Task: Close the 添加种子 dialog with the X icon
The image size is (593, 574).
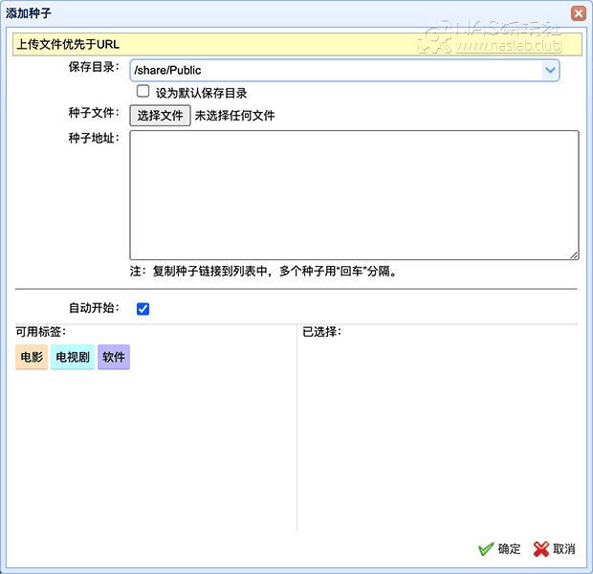Action: (x=578, y=13)
